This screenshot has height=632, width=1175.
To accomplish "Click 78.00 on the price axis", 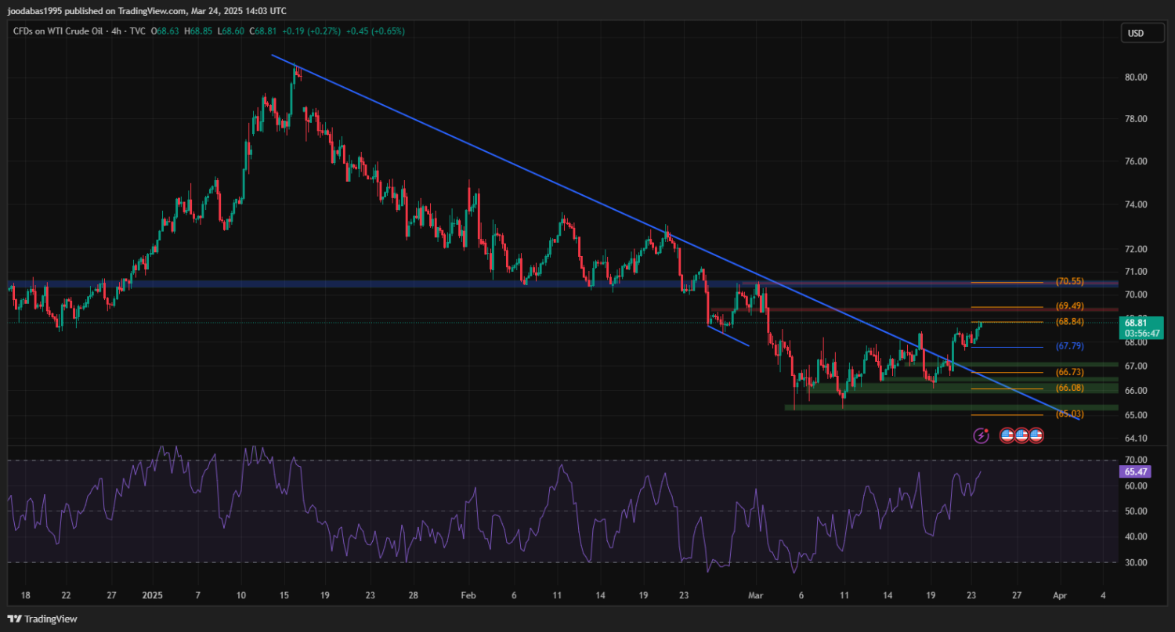I will point(1136,119).
